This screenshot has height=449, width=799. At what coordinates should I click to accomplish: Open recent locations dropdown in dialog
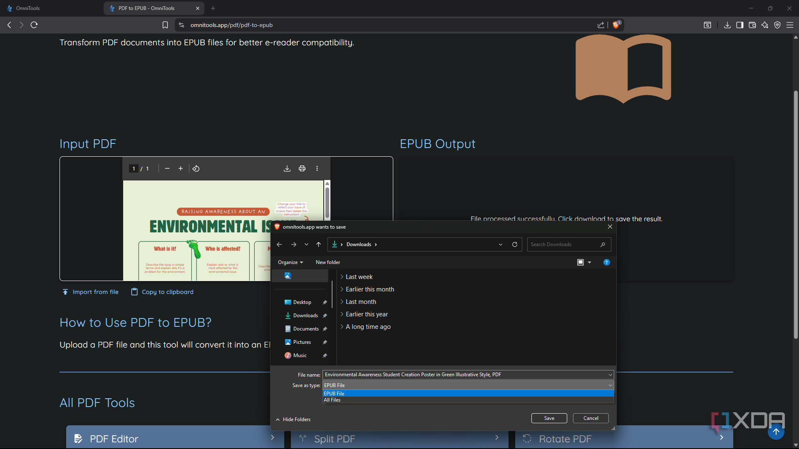(x=307, y=244)
